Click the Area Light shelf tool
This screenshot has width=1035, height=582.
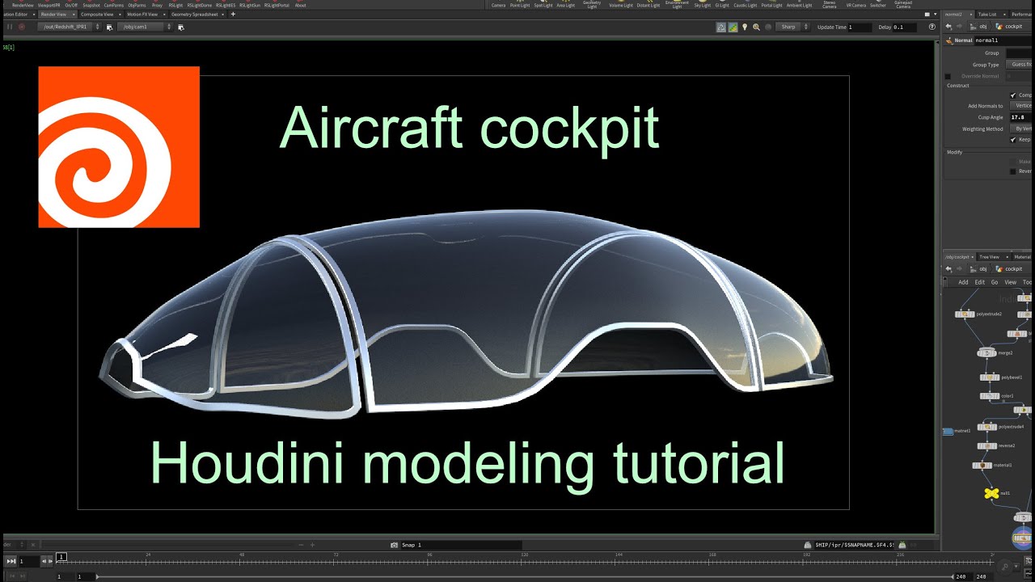(566, 6)
